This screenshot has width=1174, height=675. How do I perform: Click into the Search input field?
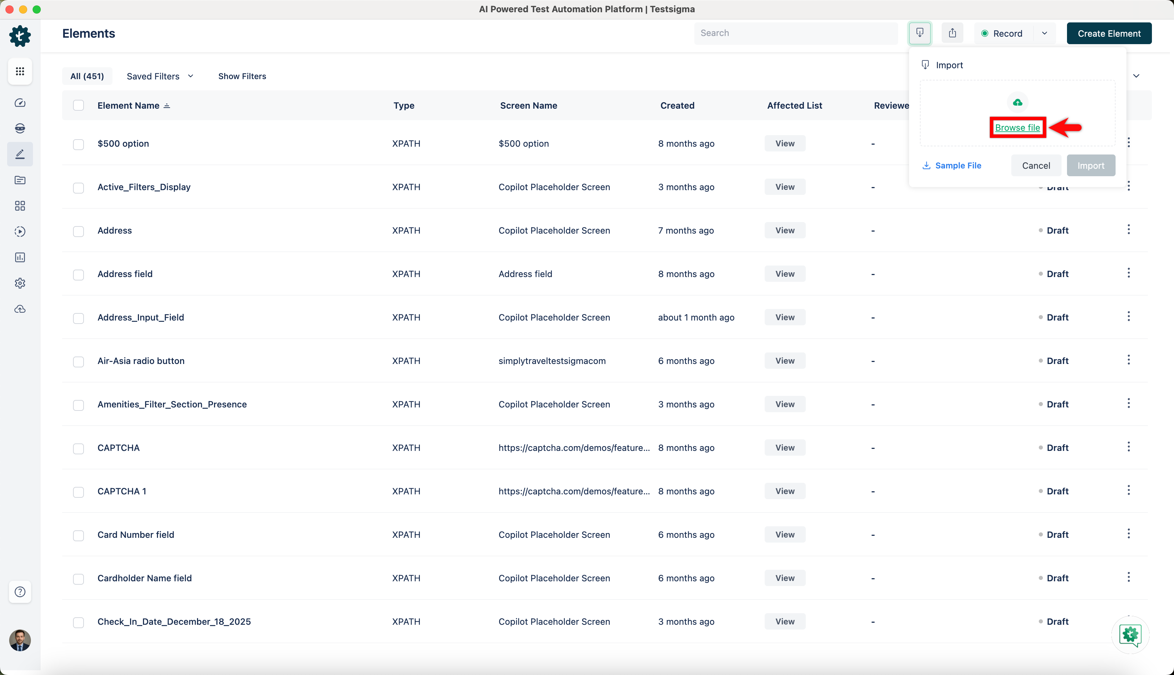795,33
